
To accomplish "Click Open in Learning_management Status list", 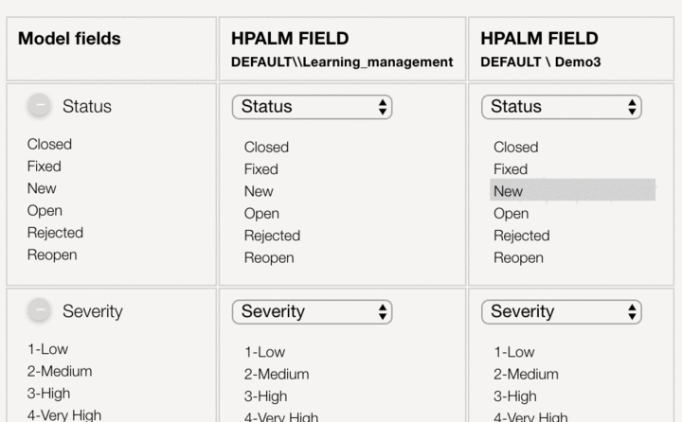I will [261, 214].
